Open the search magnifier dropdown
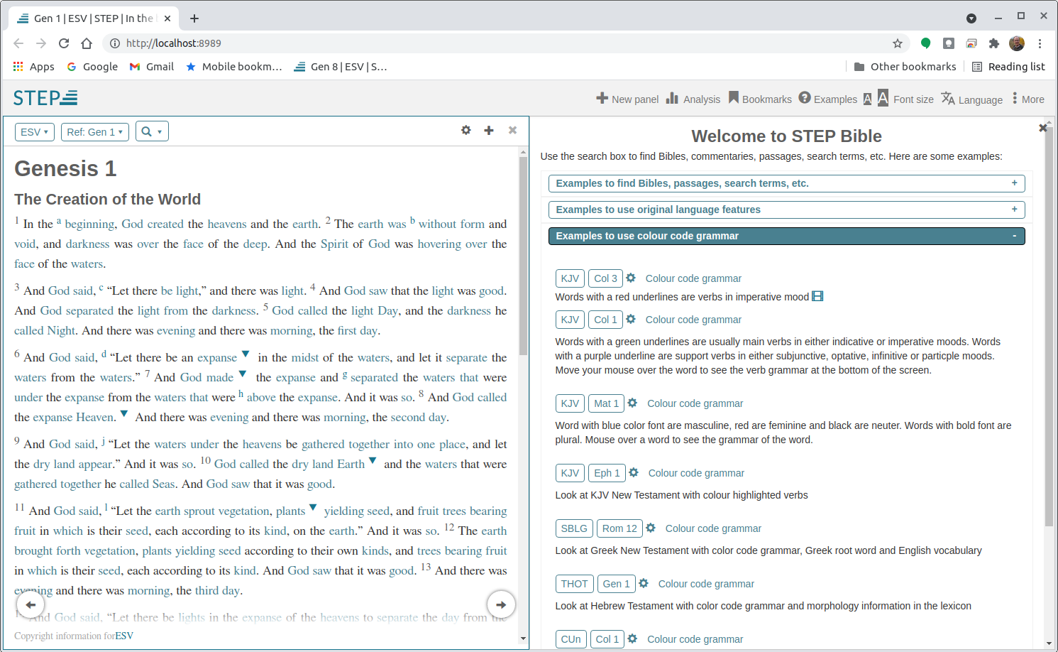Image resolution: width=1058 pixels, height=652 pixels. (152, 132)
